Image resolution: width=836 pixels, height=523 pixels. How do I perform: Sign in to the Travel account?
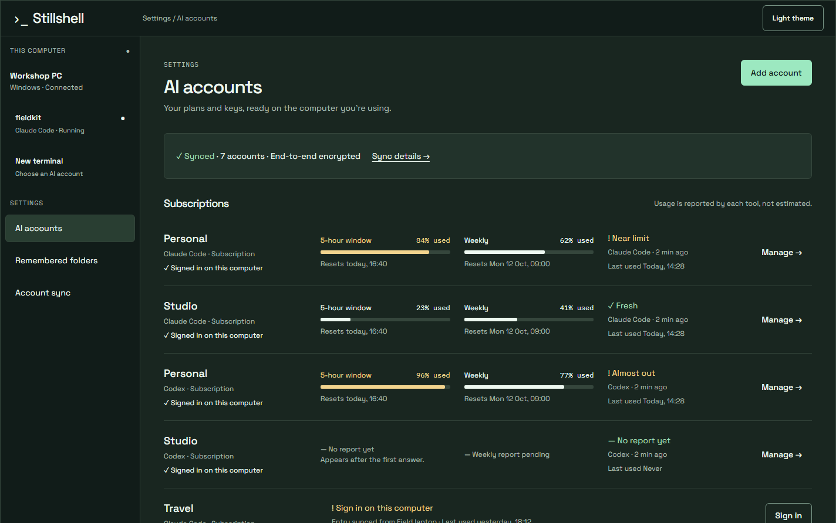pyautogui.click(x=788, y=515)
